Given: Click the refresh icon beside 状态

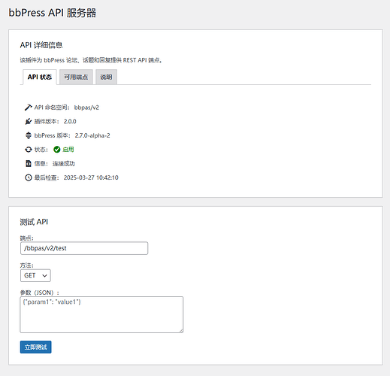Looking at the screenshot, I should coord(29,150).
